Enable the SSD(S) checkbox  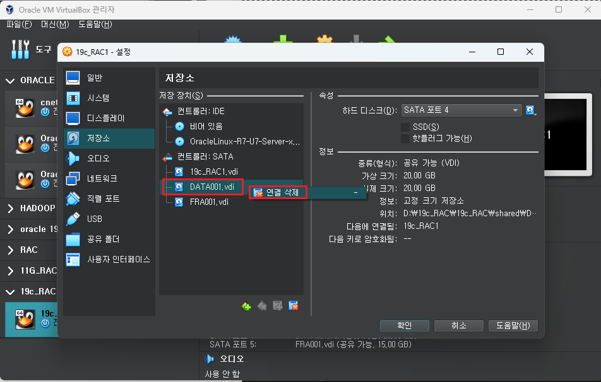tap(405, 127)
